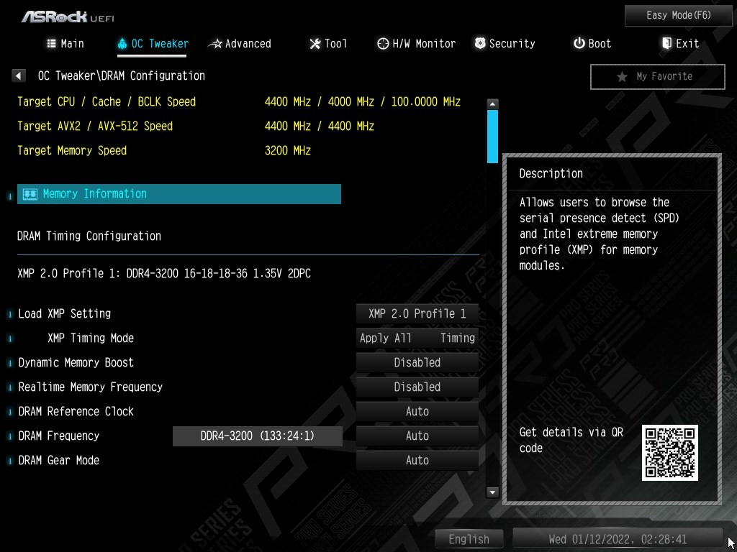The image size is (737, 552).
Task: Click Get details via QR code text
Action: point(571,440)
